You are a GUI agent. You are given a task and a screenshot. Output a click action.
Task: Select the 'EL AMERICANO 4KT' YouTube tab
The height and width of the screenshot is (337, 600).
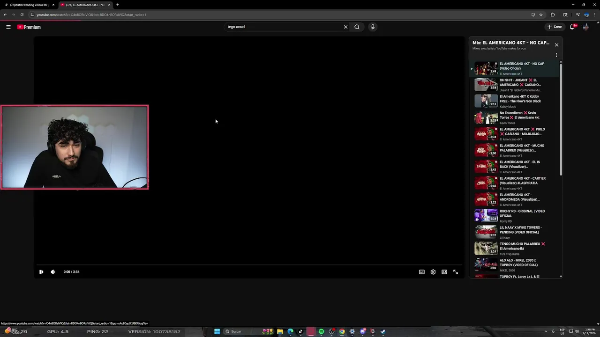coord(84,5)
